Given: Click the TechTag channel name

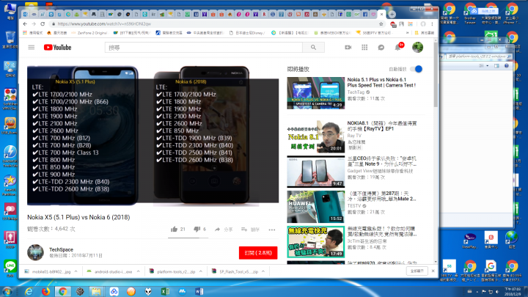Looking at the screenshot, I should (x=356, y=92).
